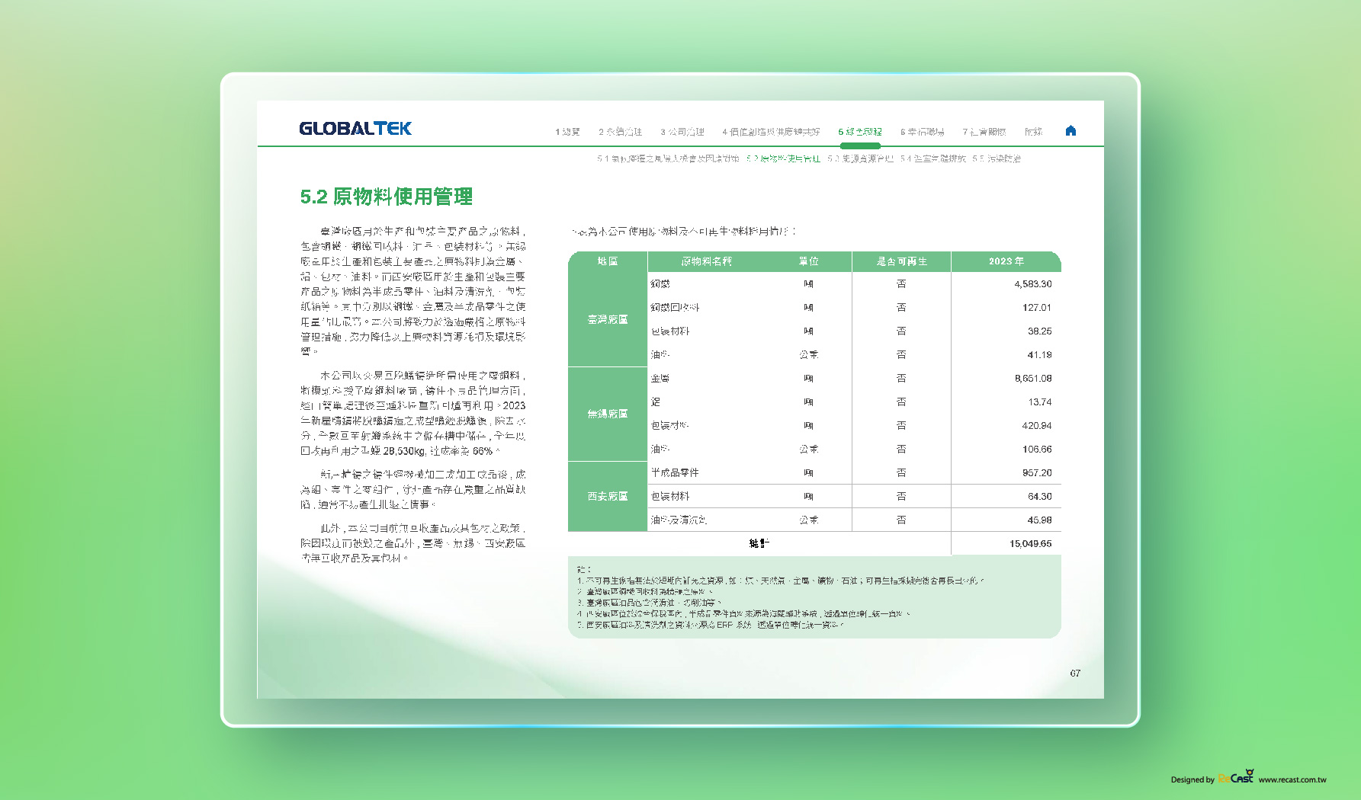Click the value 420.94

[x=1037, y=426]
